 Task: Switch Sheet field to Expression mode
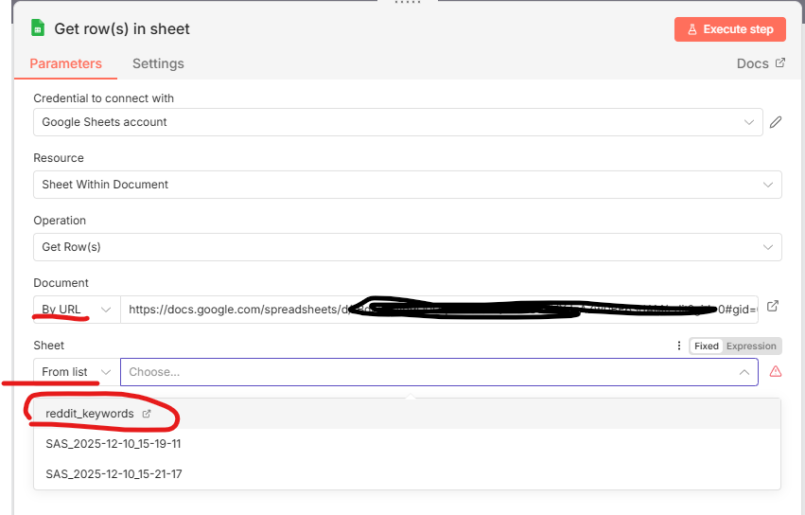point(751,346)
